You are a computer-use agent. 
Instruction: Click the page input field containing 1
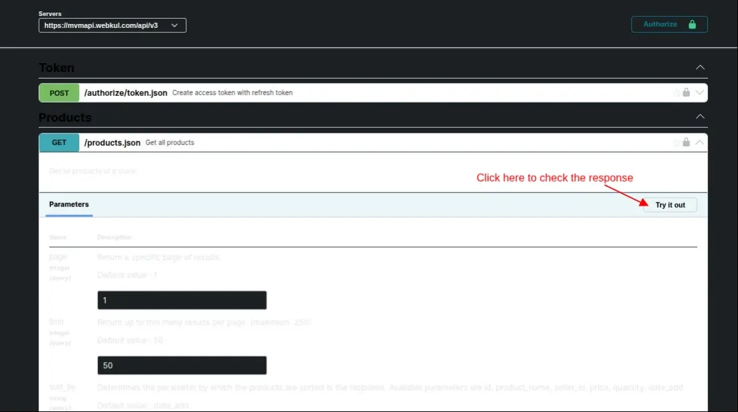(182, 300)
